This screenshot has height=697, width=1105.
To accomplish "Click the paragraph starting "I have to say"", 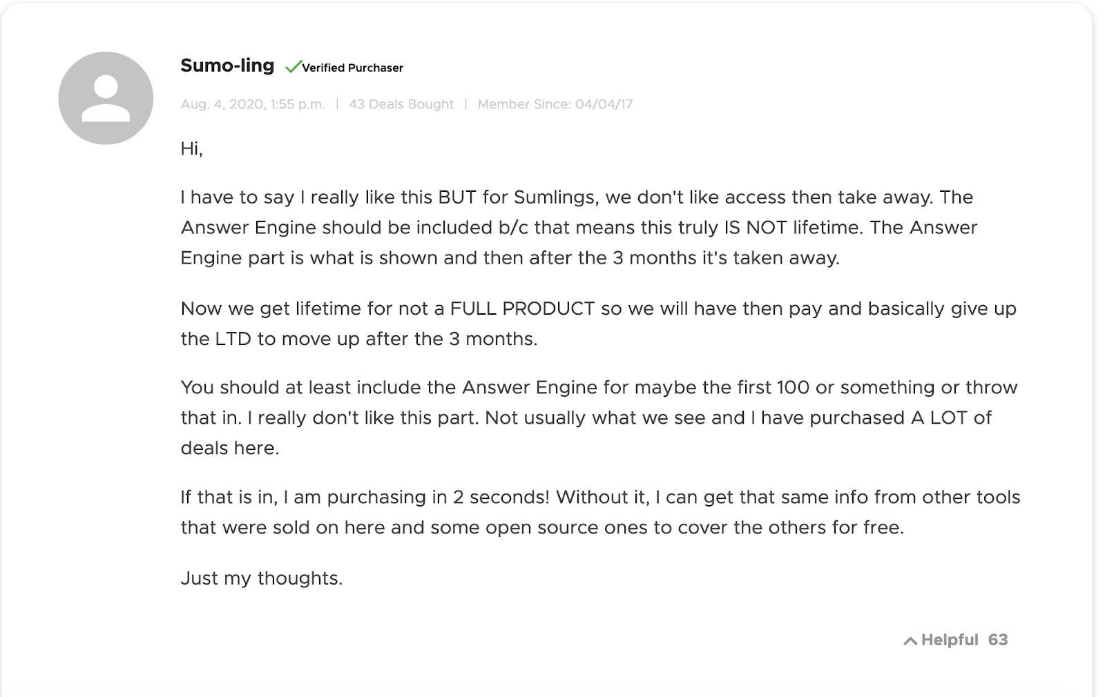I will pyautogui.click(x=579, y=228).
